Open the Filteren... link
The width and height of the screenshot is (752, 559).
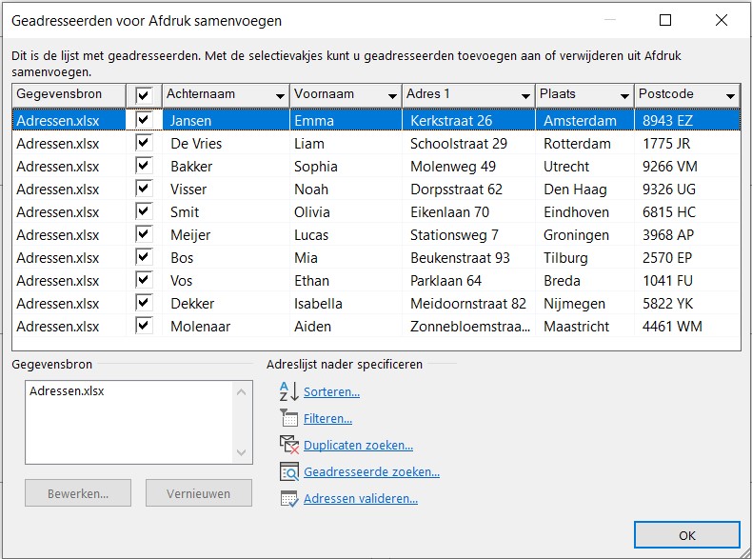pyautogui.click(x=327, y=419)
